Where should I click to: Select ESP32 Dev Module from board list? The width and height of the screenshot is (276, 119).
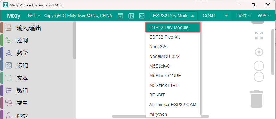(x=173, y=27)
